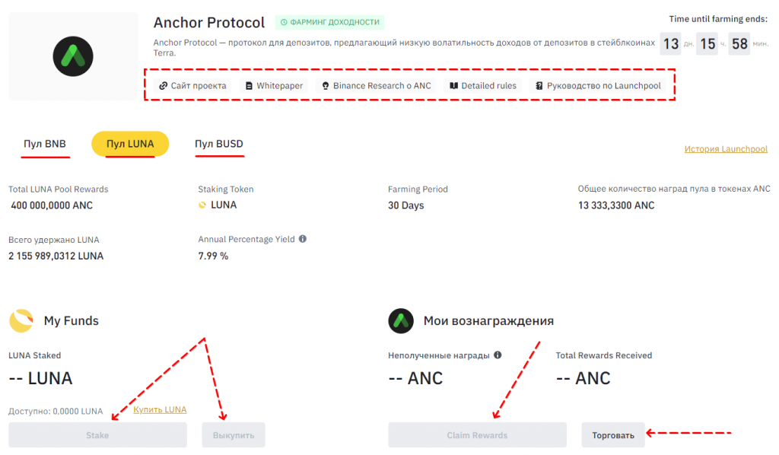779x455 pixels.
Task: Open the Whitepaper document link
Action: [x=274, y=86]
